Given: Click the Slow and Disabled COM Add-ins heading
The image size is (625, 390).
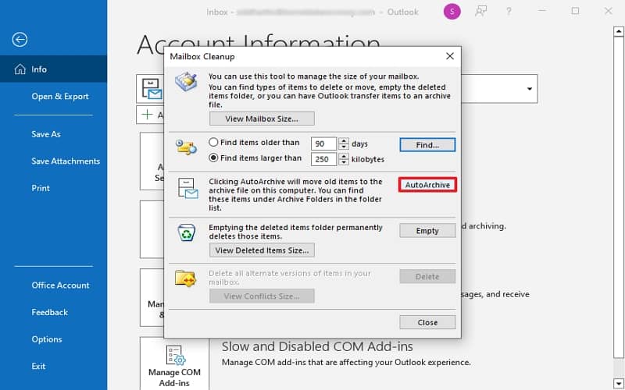Looking at the screenshot, I should pos(317,346).
